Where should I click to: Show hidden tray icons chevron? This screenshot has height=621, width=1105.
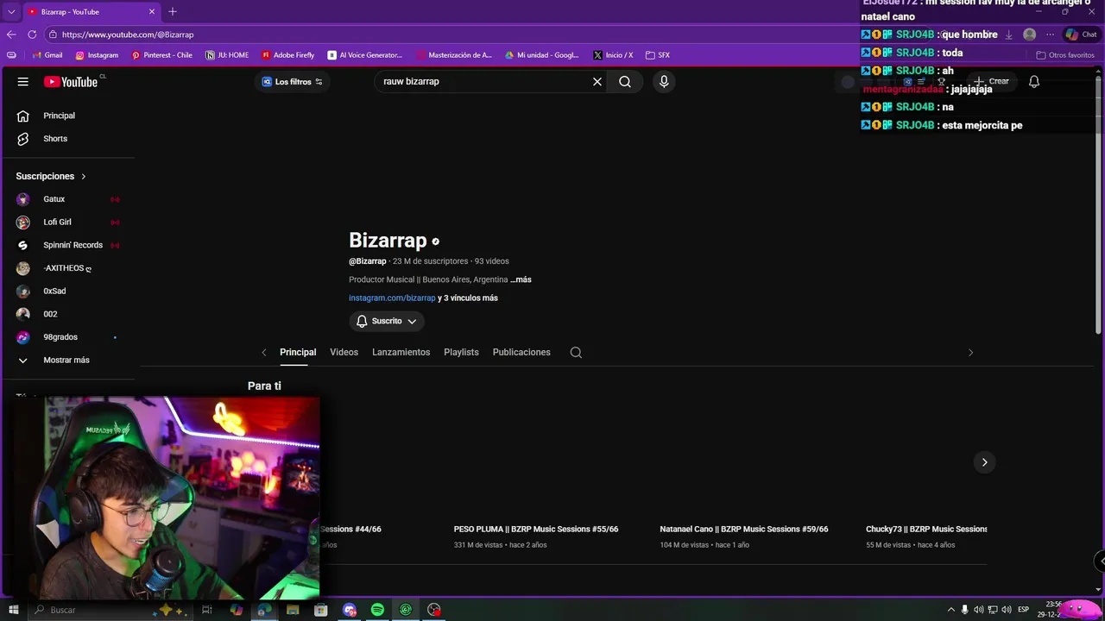pyautogui.click(x=951, y=610)
